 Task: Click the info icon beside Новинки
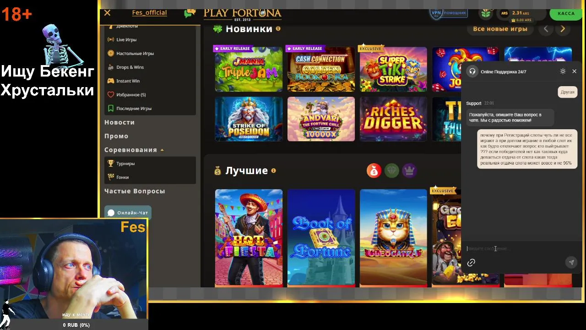[x=278, y=28]
